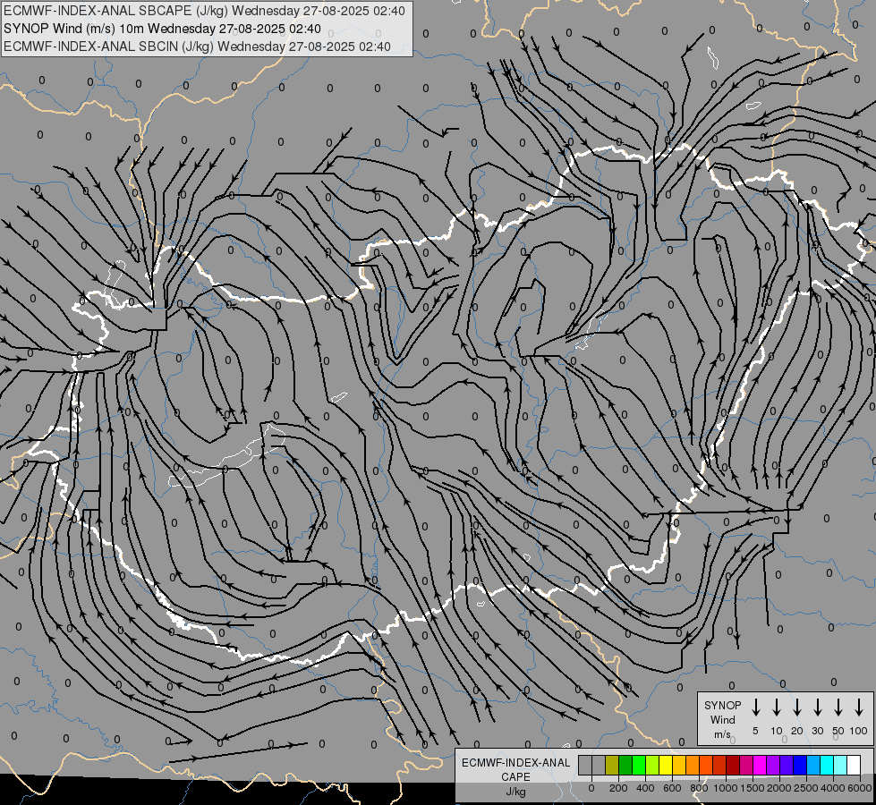
Task: Click the ECMWF-INDEX-ANAL CAPE legend label
Action: [x=515, y=770]
